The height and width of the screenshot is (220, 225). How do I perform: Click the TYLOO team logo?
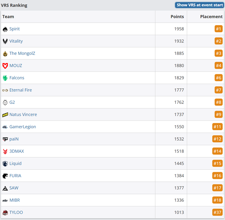[x=5, y=212]
